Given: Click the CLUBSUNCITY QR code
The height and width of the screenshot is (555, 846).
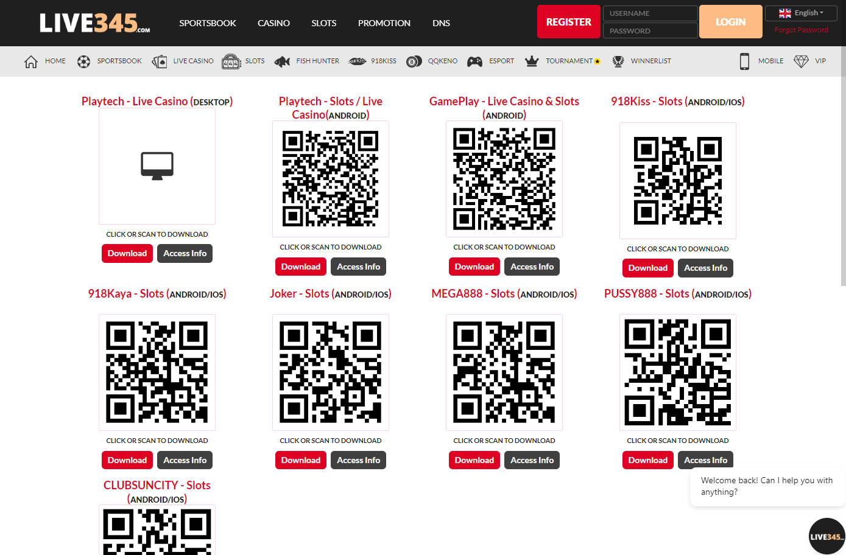Looking at the screenshot, I should click(157, 530).
